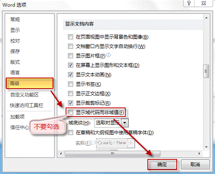Check 在页面视图中显示背景色和图像 option

click(x=70, y=37)
